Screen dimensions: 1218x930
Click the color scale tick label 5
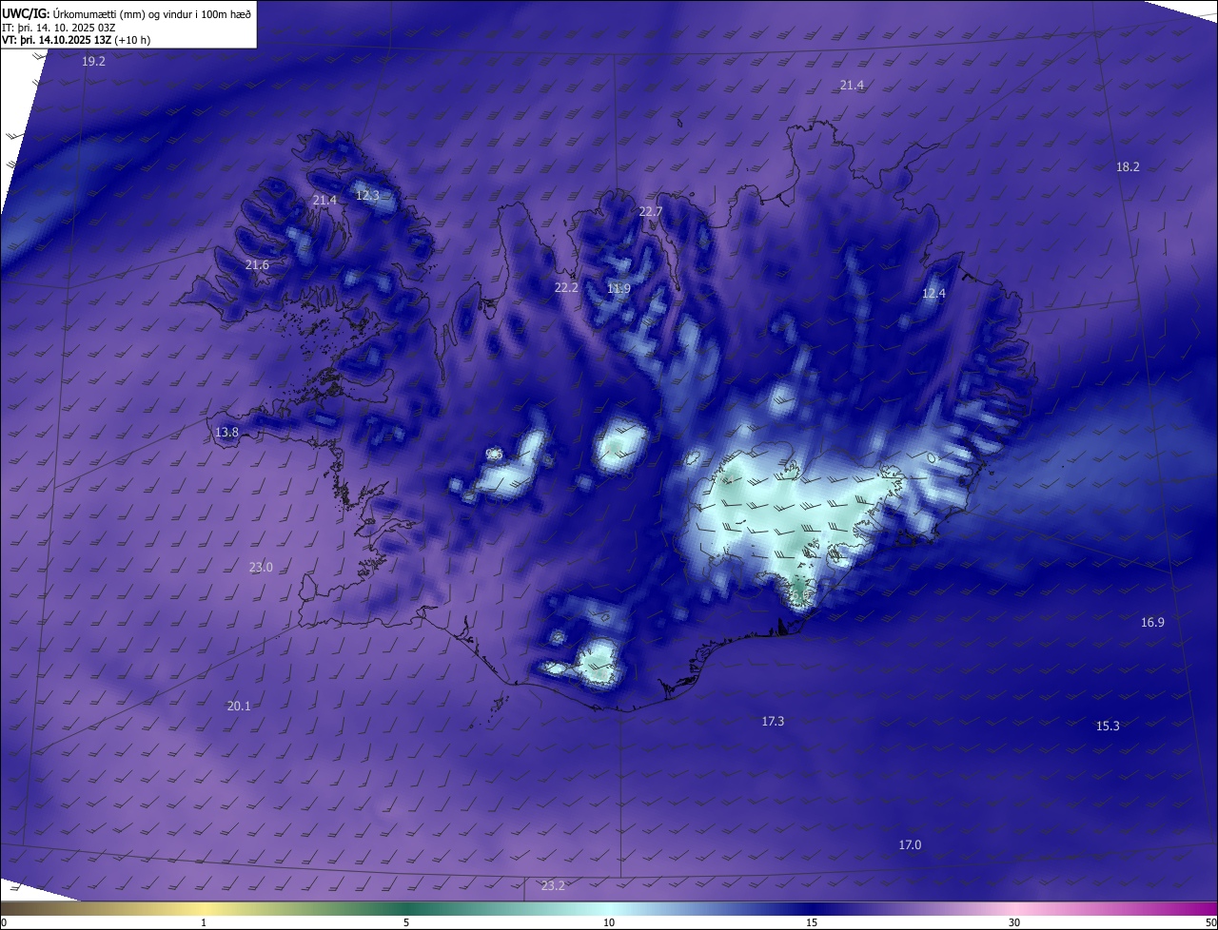click(406, 923)
